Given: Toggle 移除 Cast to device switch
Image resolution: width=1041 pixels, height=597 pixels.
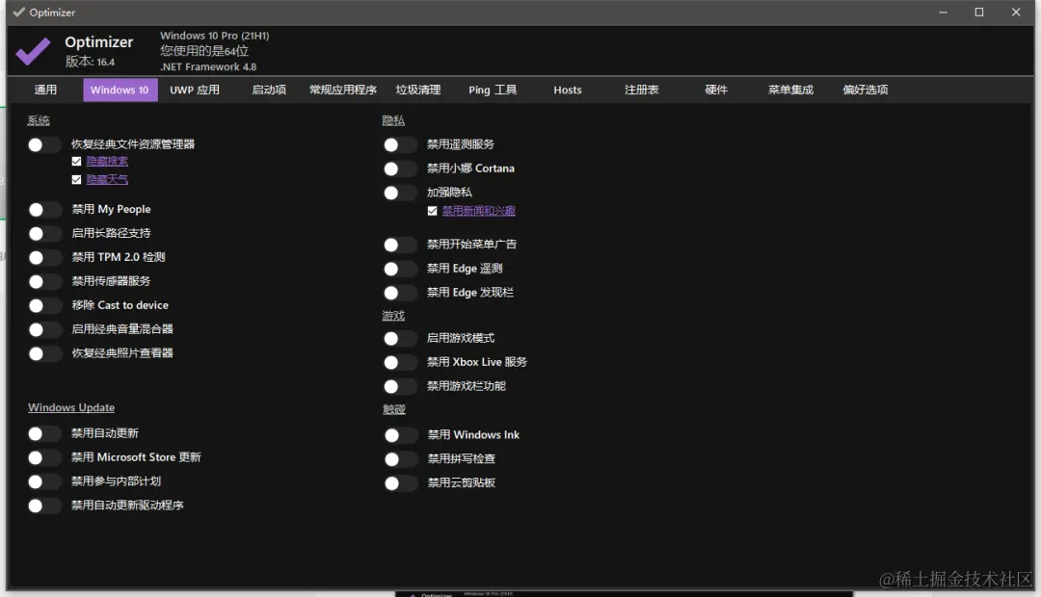Looking at the screenshot, I should click(43, 306).
